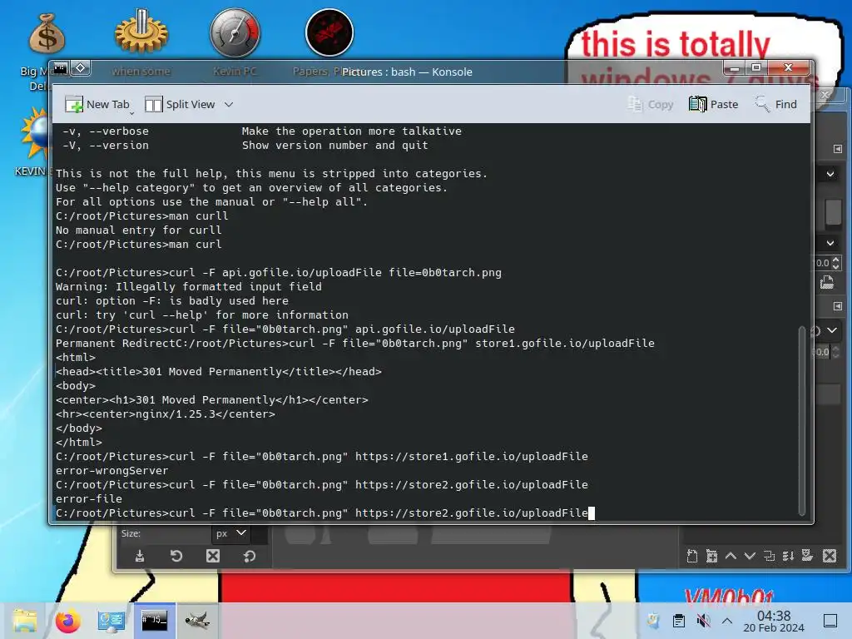Click the Split View button
852x639 pixels.
(x=180, y=104)
